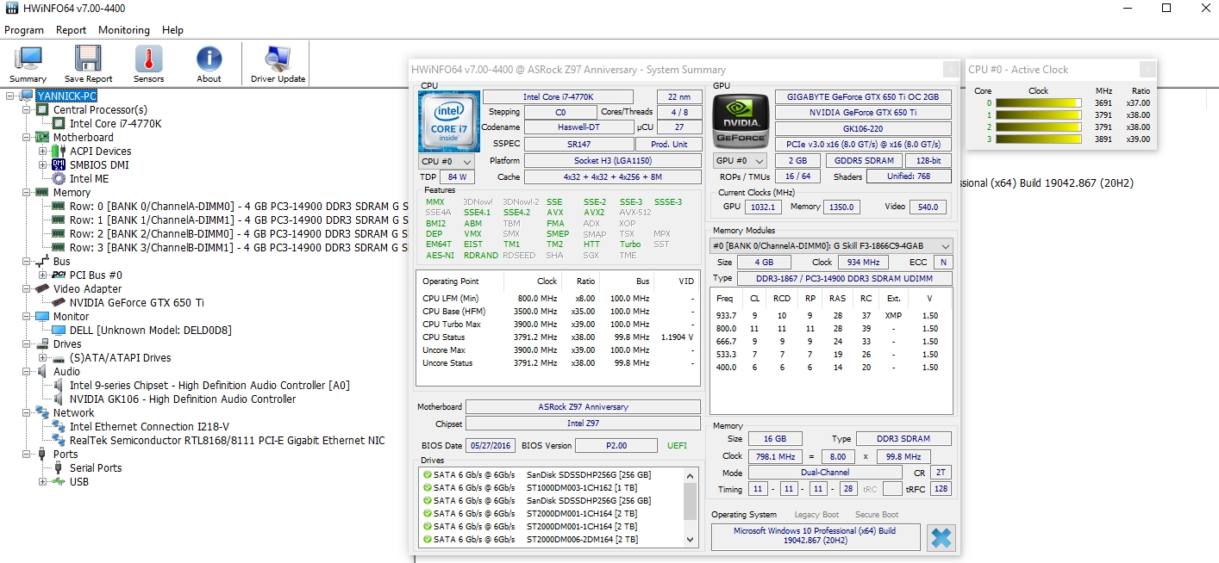Click the Core 0 clock bar

click(1038, 103)
